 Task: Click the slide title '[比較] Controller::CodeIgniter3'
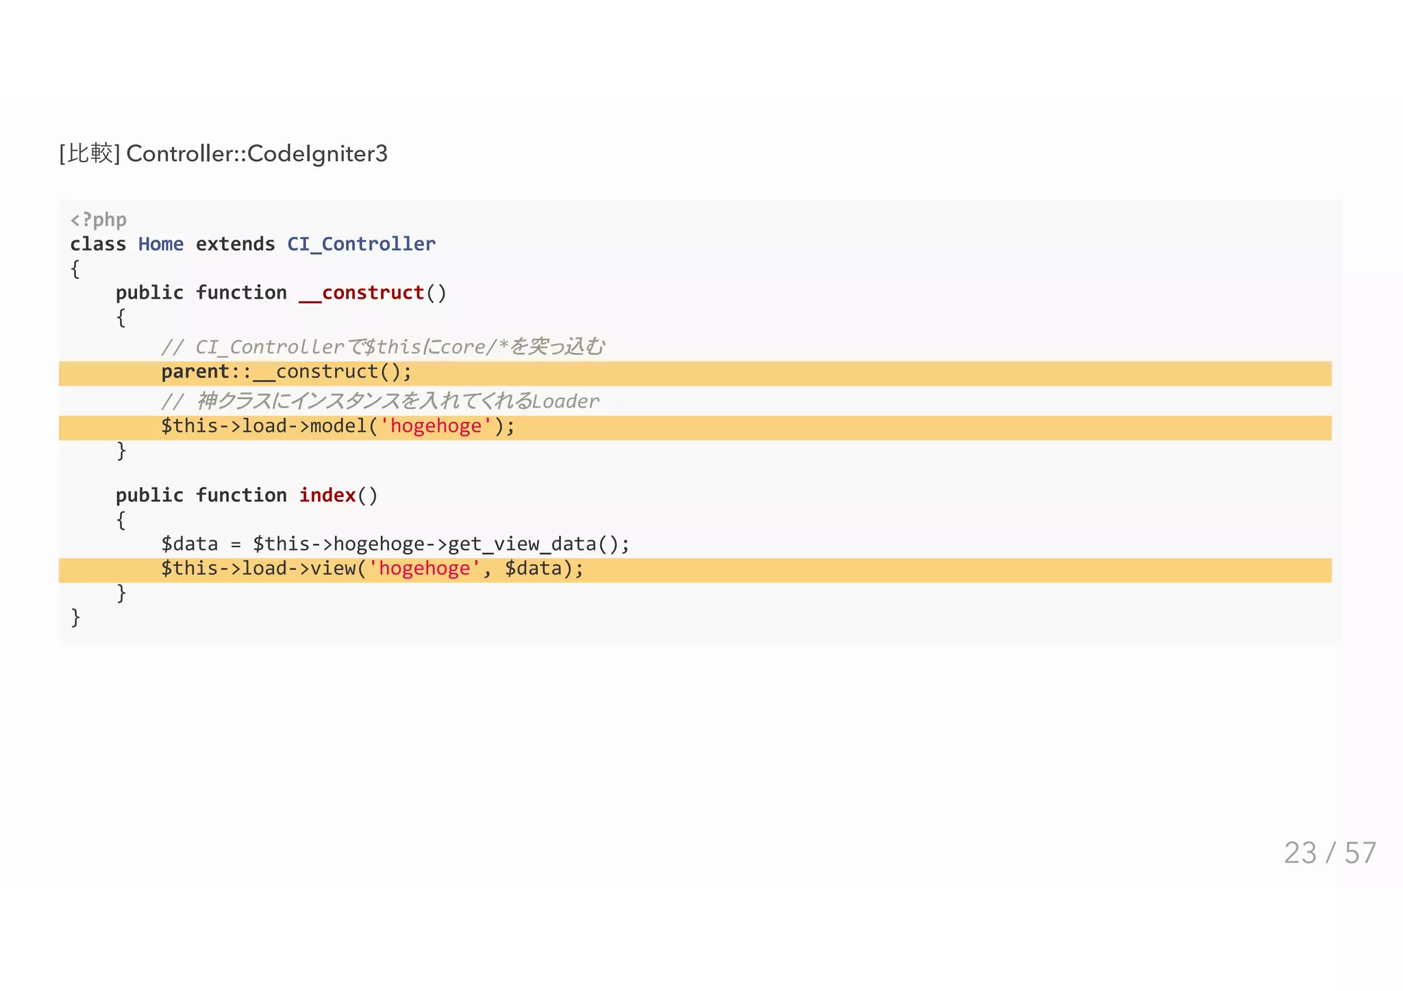(223, 153)
